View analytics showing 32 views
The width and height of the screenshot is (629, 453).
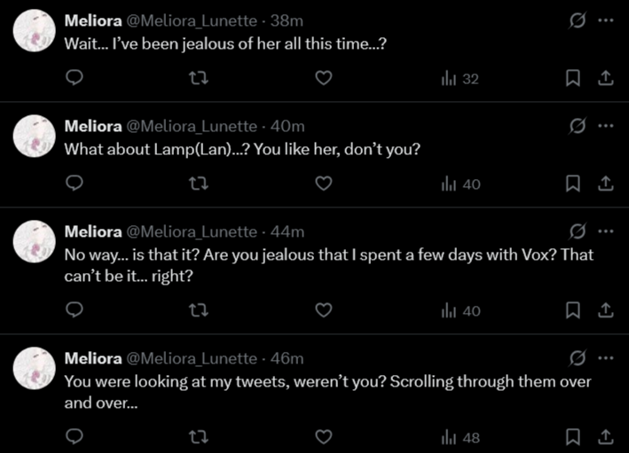click(460, 79)
